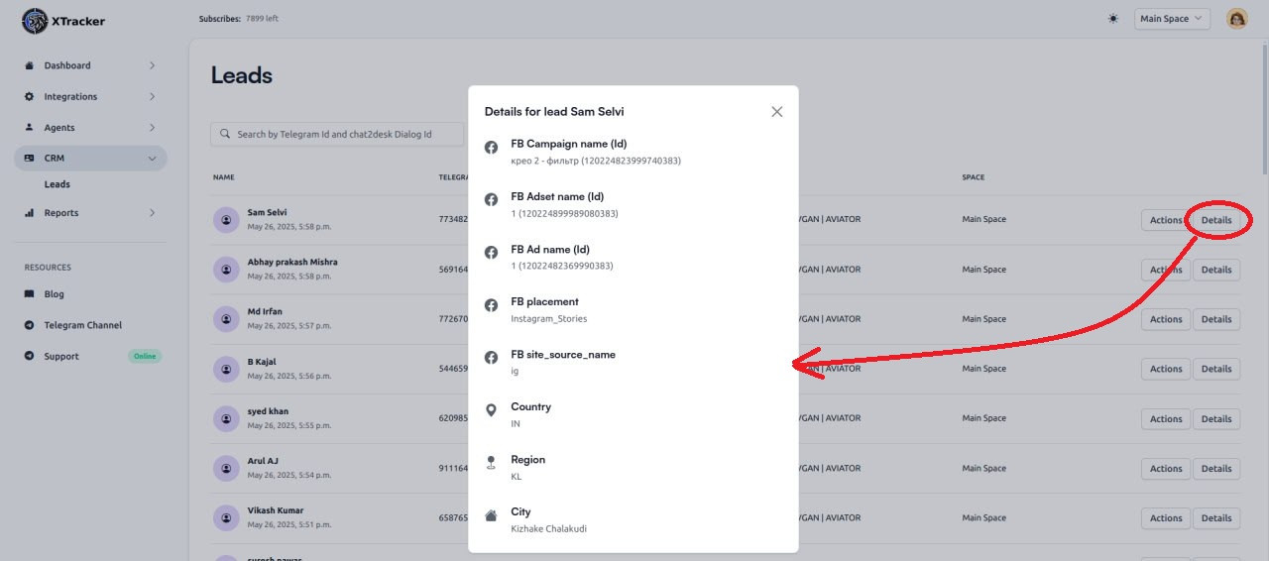The width and height of the screenshot is (1269, 561).
Task: Click Actions button for Md Irfan
Action: point(1165,319)
